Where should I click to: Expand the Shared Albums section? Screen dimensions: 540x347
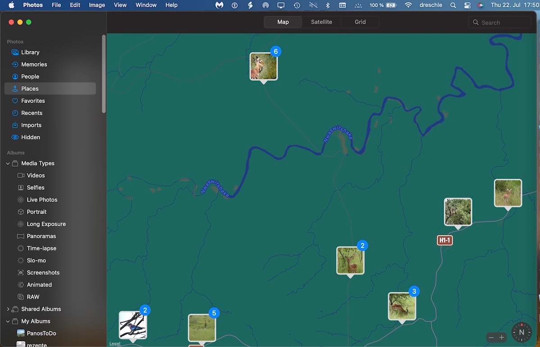(x=8, y=309)
